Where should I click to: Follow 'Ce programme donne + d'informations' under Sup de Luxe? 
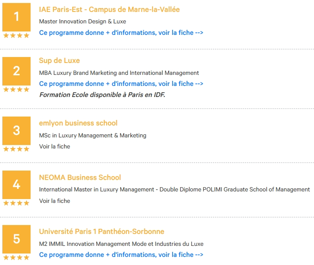121,84
